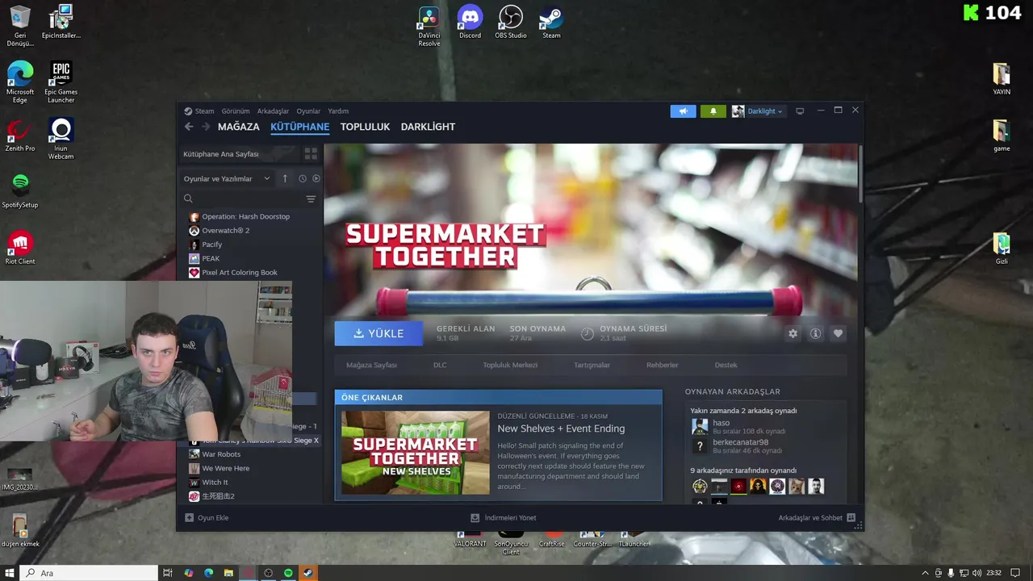Open the OBS Studio desktop icon
Image resolution: width=1033 pixels, height=581 pixels.
click(x=511, y=23)
